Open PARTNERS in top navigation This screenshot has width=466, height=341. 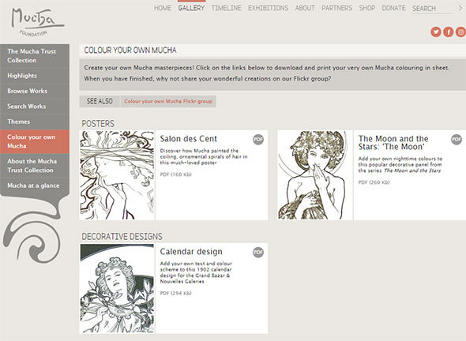pyautogui.click(x=336, y=8)
